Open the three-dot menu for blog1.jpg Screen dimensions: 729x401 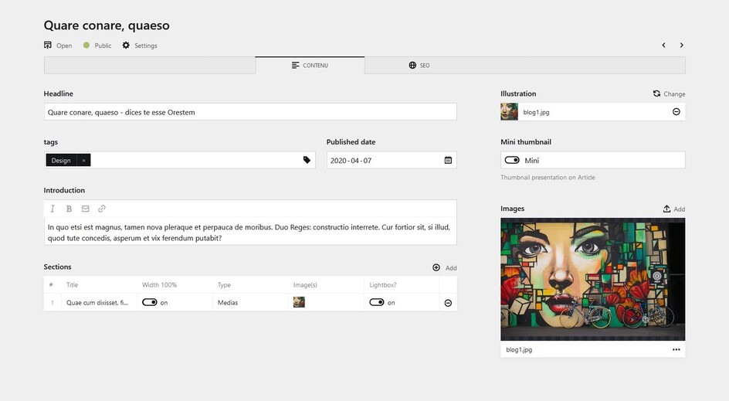click(676, 349)
